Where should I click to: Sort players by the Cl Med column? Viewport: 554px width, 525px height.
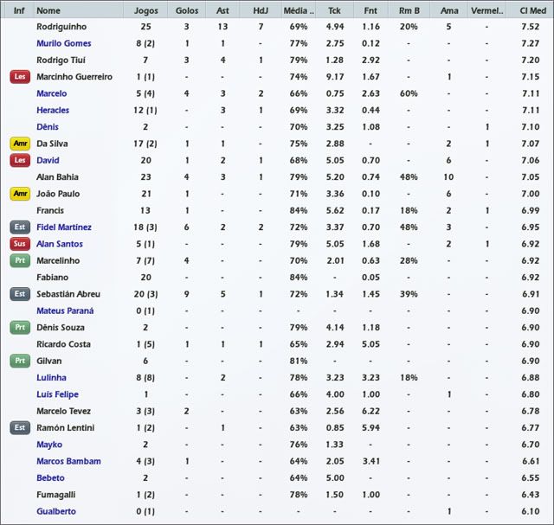click(530, 10)
